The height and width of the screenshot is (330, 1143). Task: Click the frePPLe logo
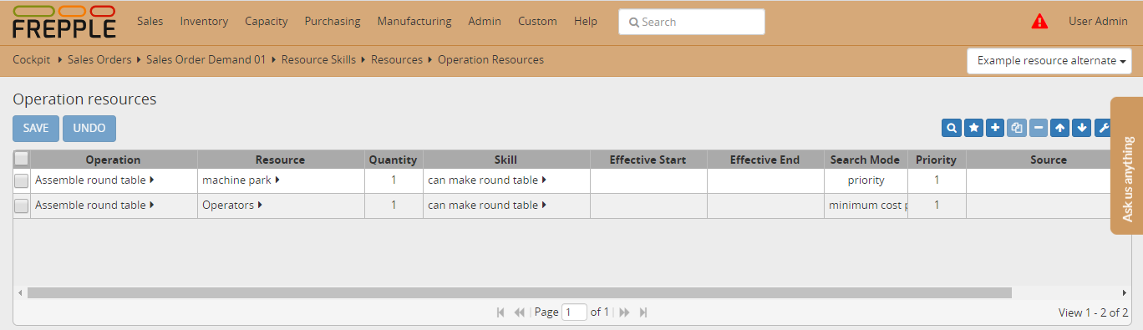coord(64,22)
